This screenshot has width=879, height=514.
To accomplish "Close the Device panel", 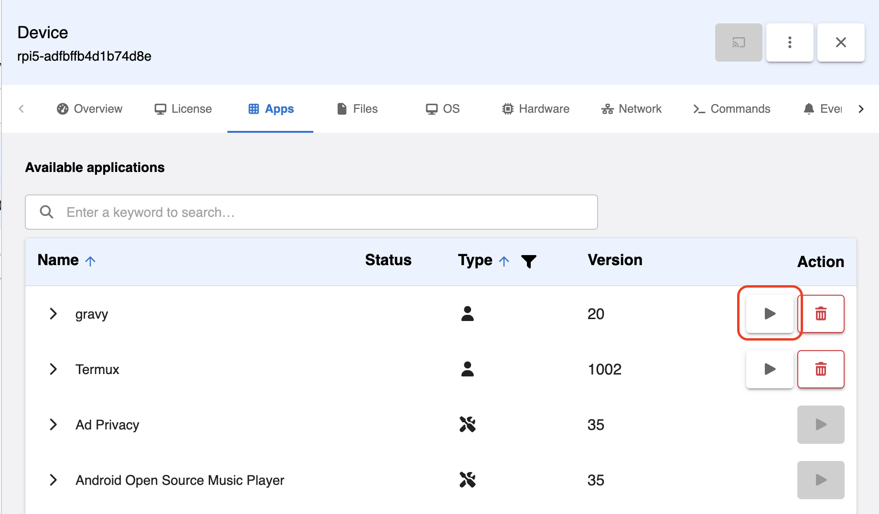I will pyautogui.click(x=840, y=43).
